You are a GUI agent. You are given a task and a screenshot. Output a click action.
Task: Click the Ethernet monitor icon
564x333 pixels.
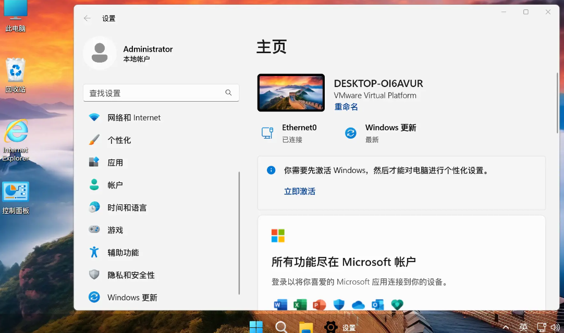[x=267, y=133]
